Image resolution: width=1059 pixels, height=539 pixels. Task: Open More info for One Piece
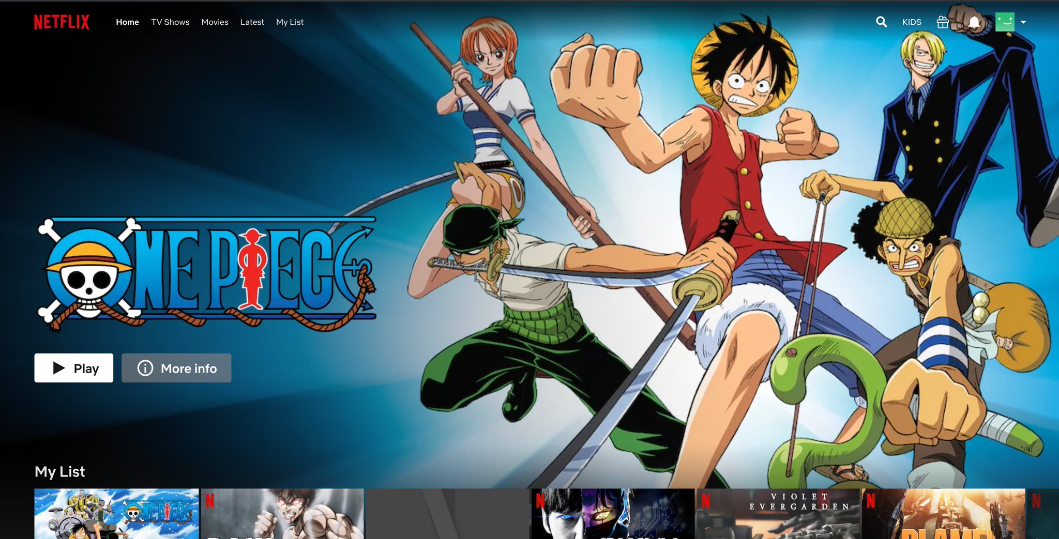point(176,368)
